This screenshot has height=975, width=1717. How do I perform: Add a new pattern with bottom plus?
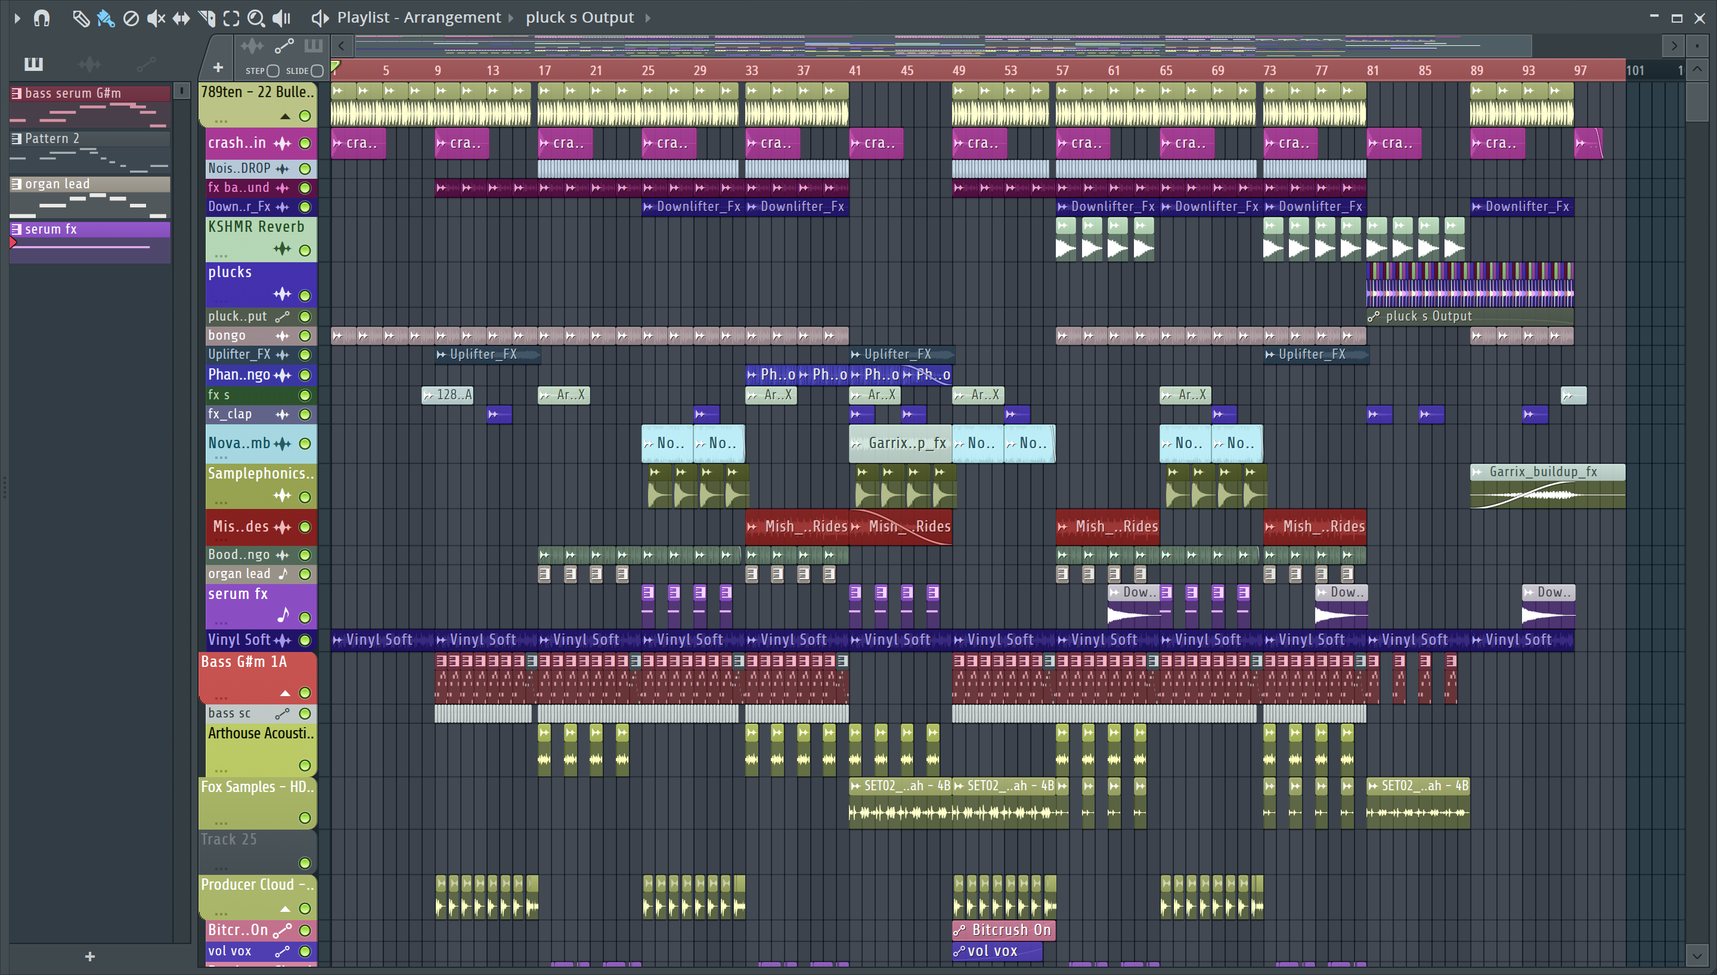pyautogui.click(x=90, y=957)
